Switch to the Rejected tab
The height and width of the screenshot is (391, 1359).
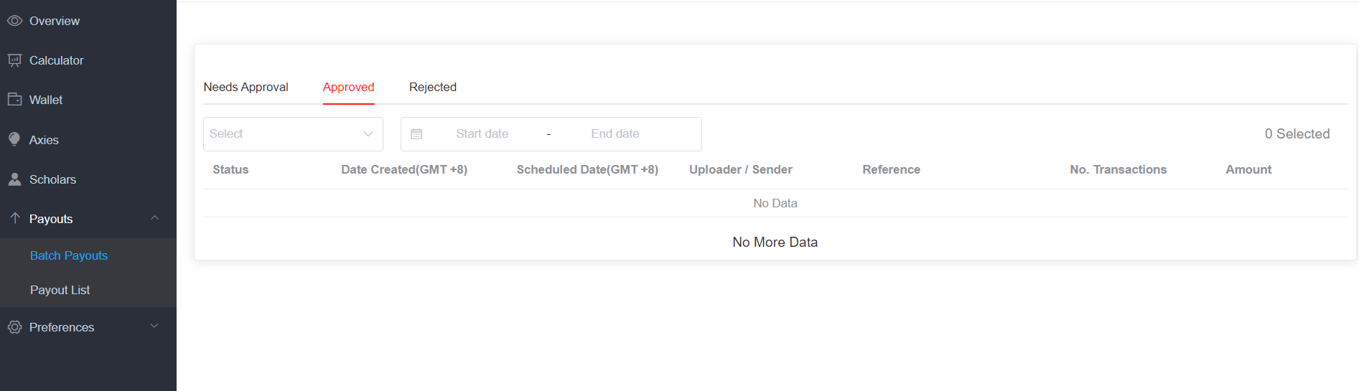(433, 87)
